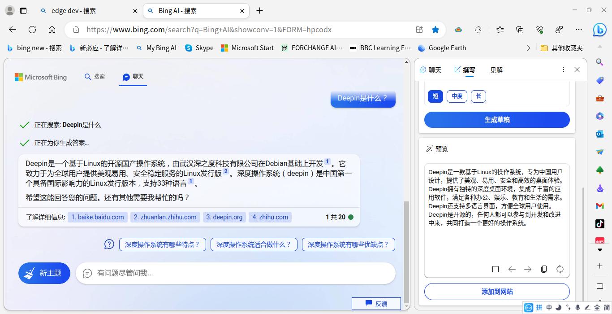The width and height of the screenshot is (612, 314).
Task: Open sidebar Drop paper plane icon
Action: (600, 152)
